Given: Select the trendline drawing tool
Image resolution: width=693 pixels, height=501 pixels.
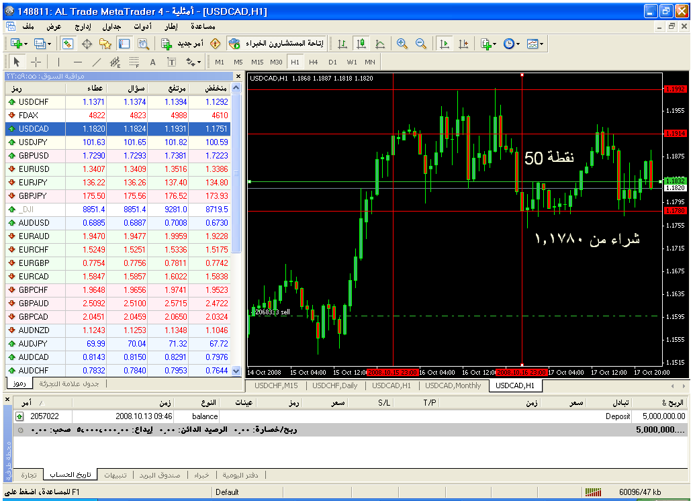Looking at the screenshot, I should click(x=96, y=62).
